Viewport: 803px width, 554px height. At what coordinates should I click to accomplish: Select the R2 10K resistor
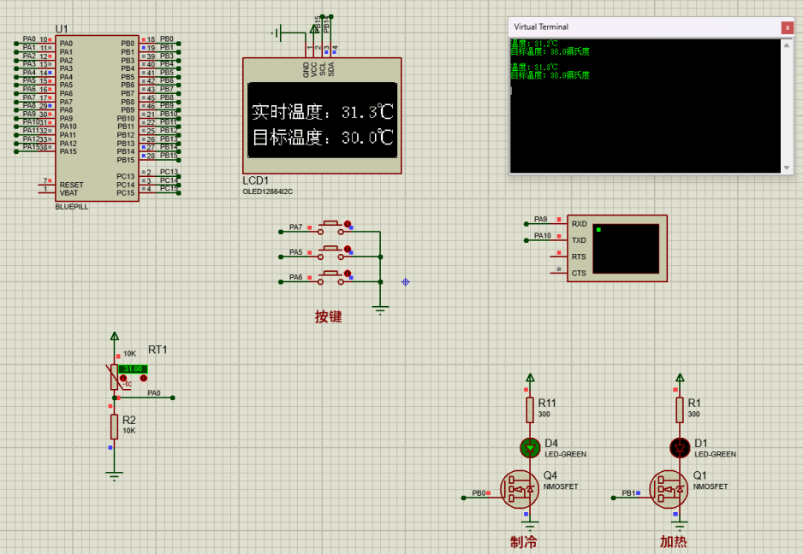pyautogui.click(x=114, y=426)
